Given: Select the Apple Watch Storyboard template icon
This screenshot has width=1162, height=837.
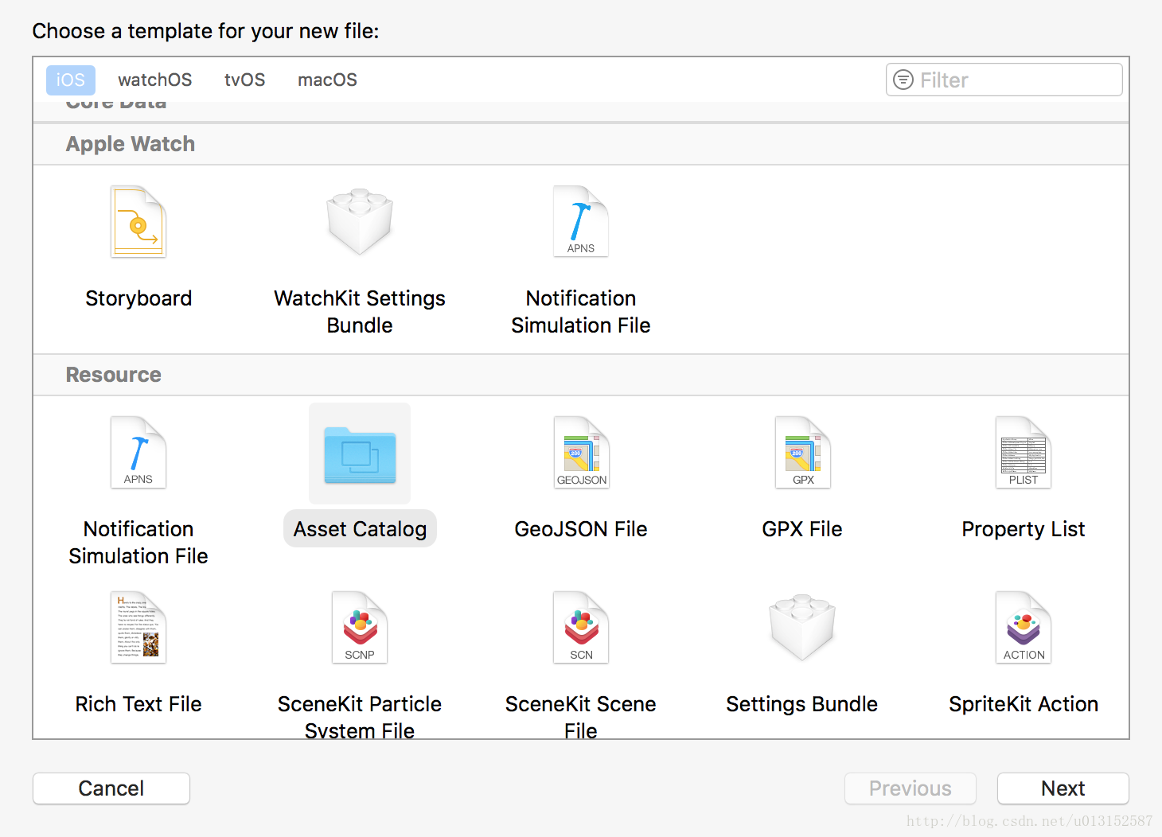Looking at the screenshot, I should (x=138, y=222).
